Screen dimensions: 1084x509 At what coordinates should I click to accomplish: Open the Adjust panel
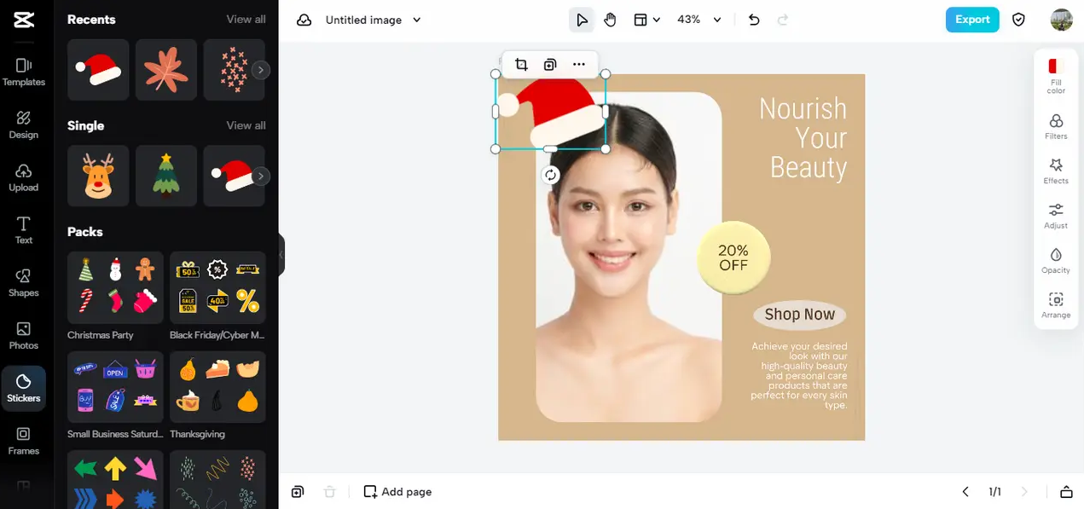click(x=1056, y=216)
